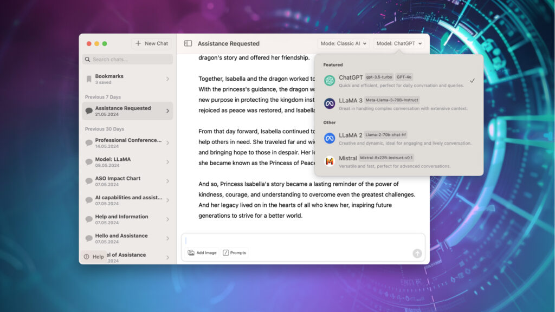Open the Prompts button
Image resolution: width=555 pixels, height=312 pixels.
(x=234, y=252)
